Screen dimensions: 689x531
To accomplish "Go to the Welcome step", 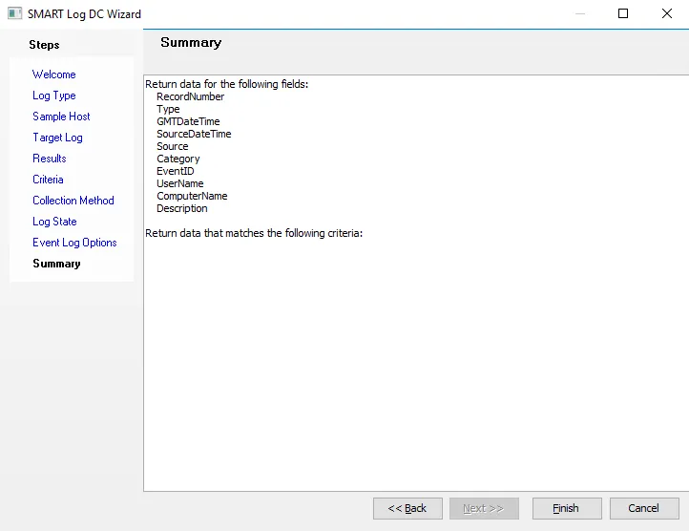I will tap(54, 74).
